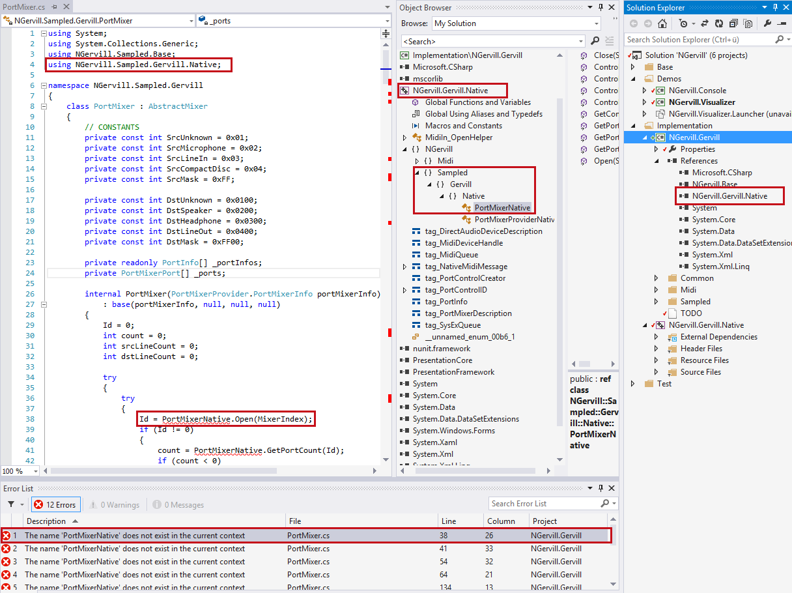
Task: Toggle the 0 Warnings filter
Action: click(x=115, y=504)
